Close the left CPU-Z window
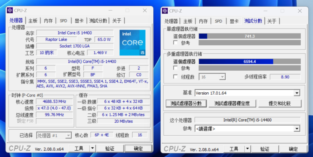 [145, 10]
